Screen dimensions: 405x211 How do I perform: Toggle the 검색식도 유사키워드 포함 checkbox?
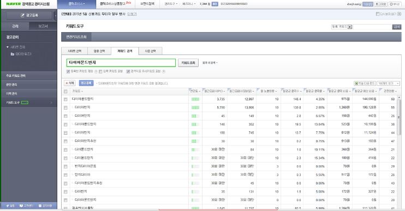coord(128,71)
